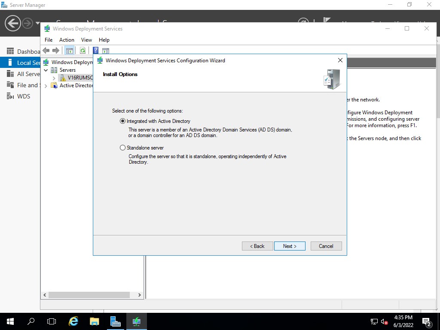The width and height of the screenshot is (440, 330).
Task: Click the blue Help question mark icon
Action: click(x=96, y=50)
